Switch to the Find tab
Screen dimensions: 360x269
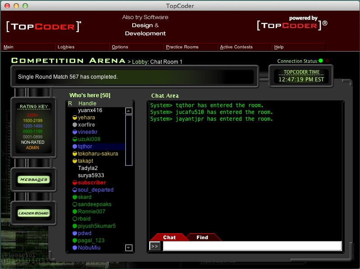[x=202, y=237]
